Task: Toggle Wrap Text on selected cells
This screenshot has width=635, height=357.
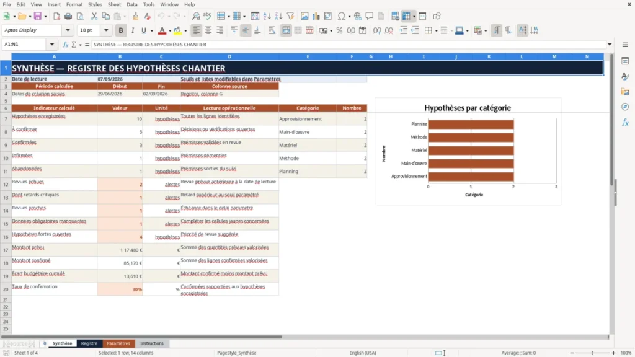Action: 272,30
